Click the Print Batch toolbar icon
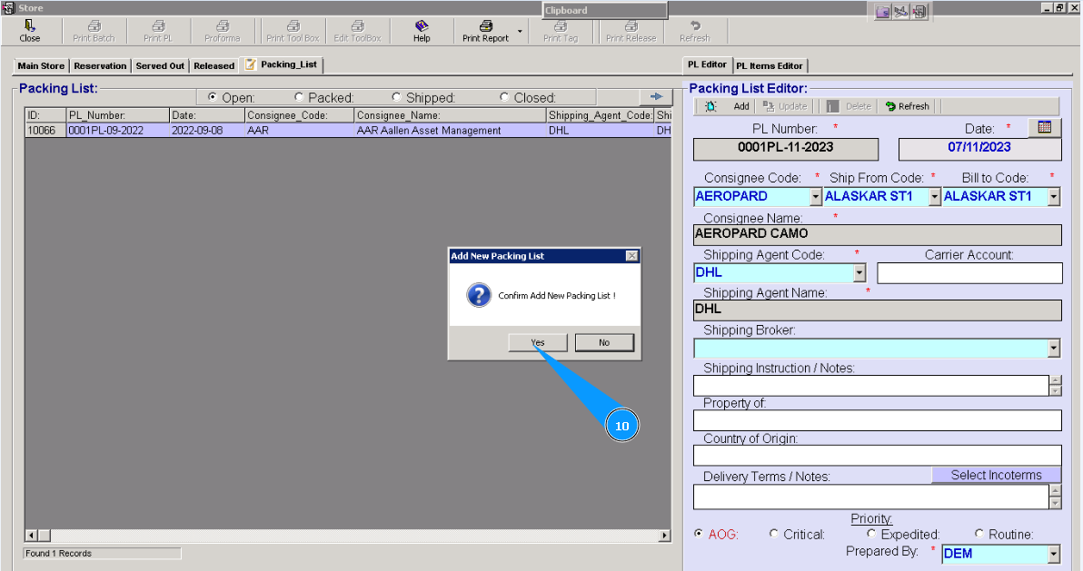Image resolution: width=1083 pixels, height=571 pixels. (x=94, y=26)
